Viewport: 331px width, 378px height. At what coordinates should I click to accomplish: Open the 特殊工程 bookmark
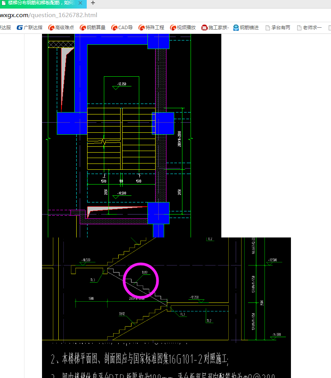151,28
